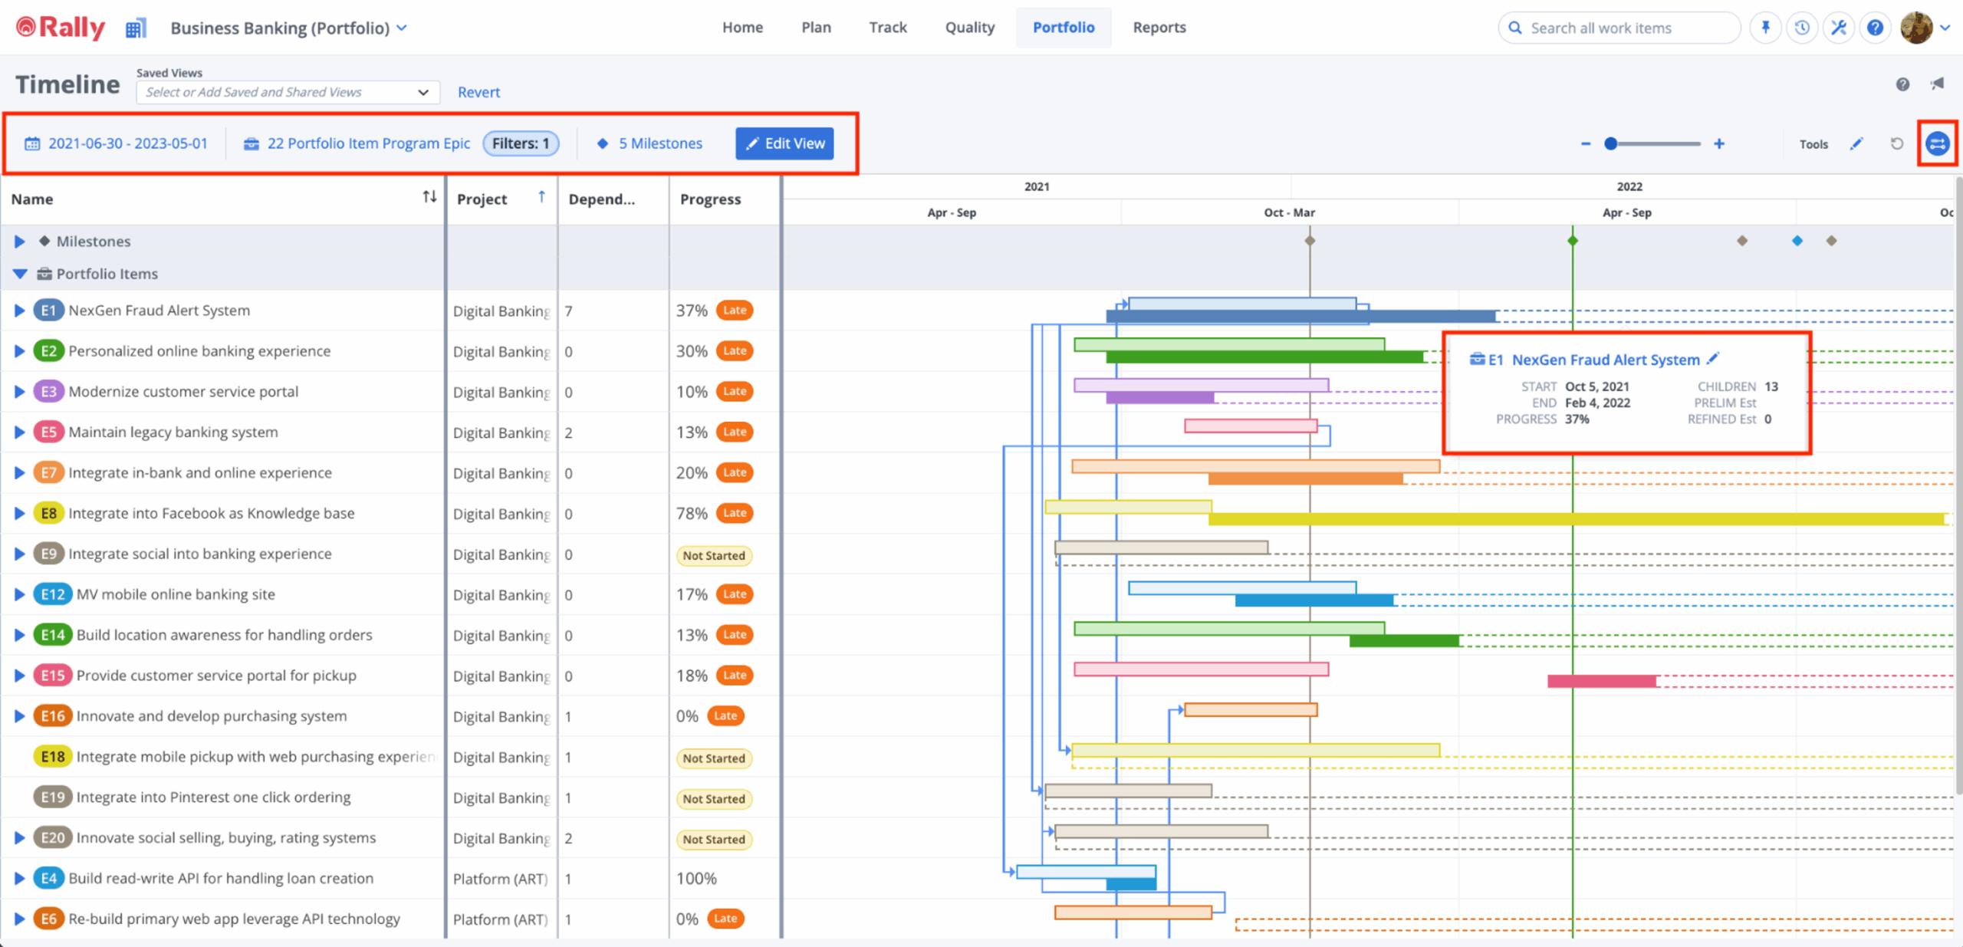Click the announcements megaphone icon
Screen dimensions: 1963x947
point(1938,84)
